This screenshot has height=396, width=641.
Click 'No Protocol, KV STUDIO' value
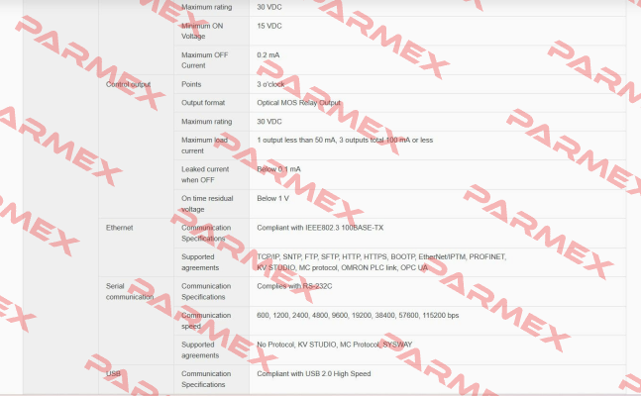[x=335, y=345]
